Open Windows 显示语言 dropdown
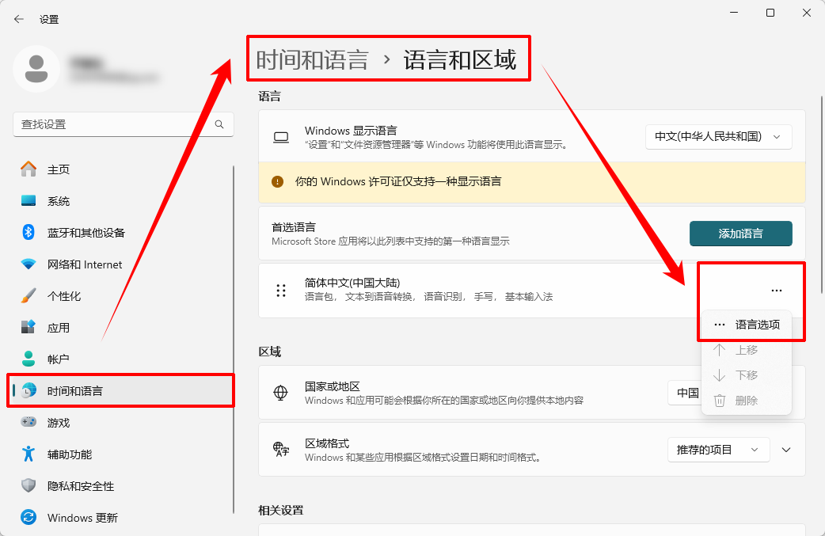 (x=718, y=137)
